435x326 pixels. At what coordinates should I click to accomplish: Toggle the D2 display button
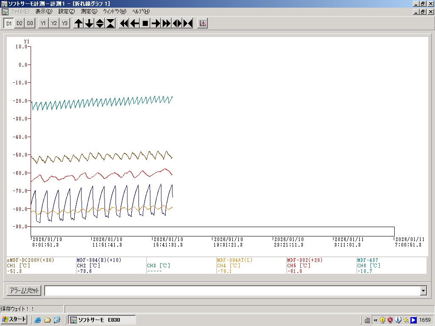pos(20,23)
